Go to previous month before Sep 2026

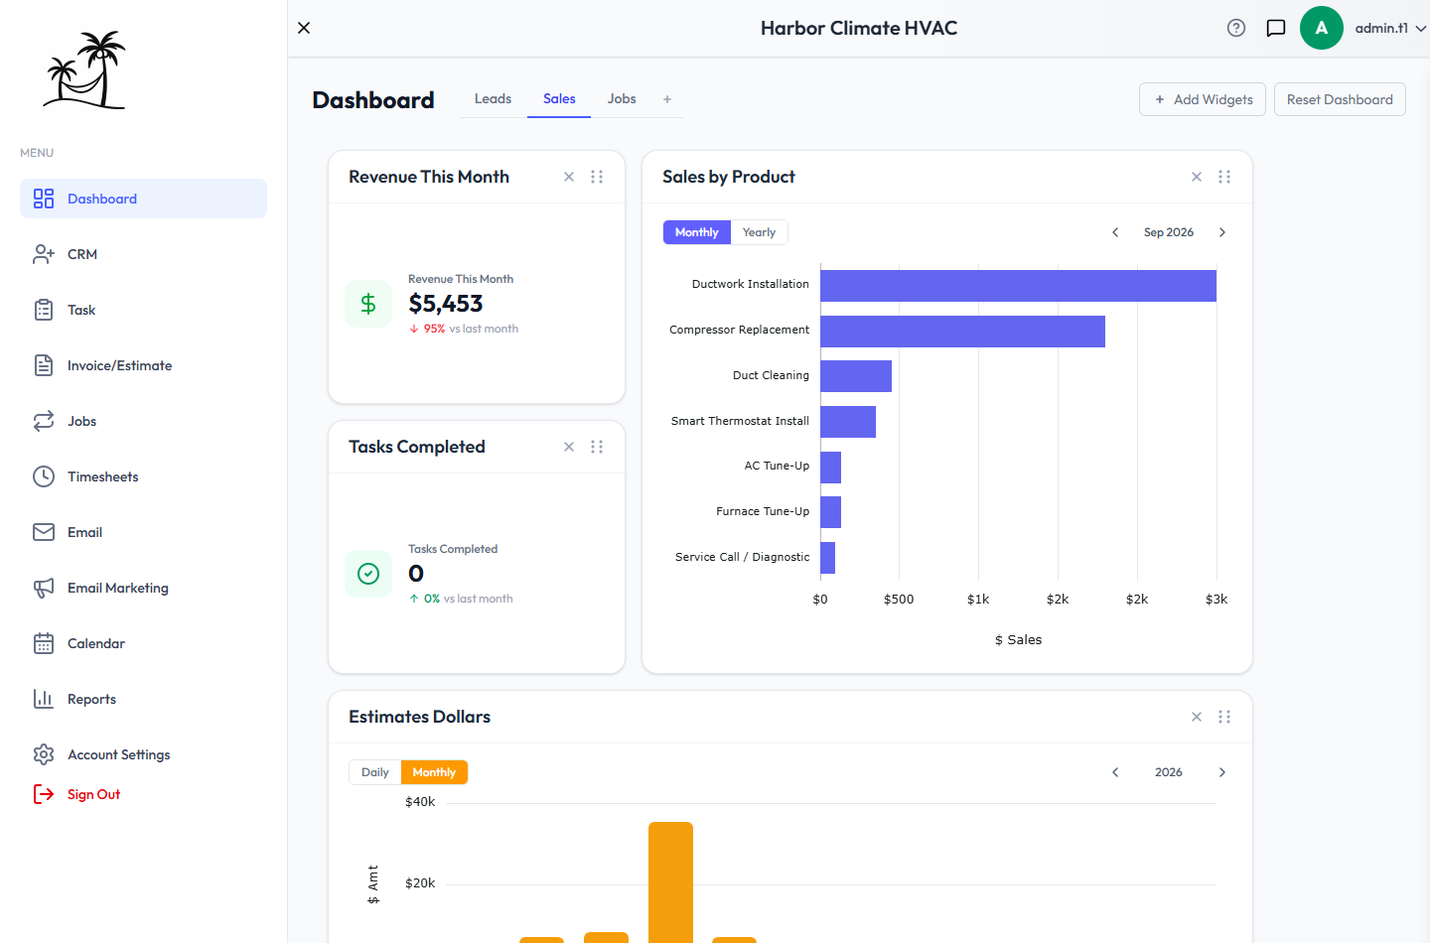click(1115, 232)
